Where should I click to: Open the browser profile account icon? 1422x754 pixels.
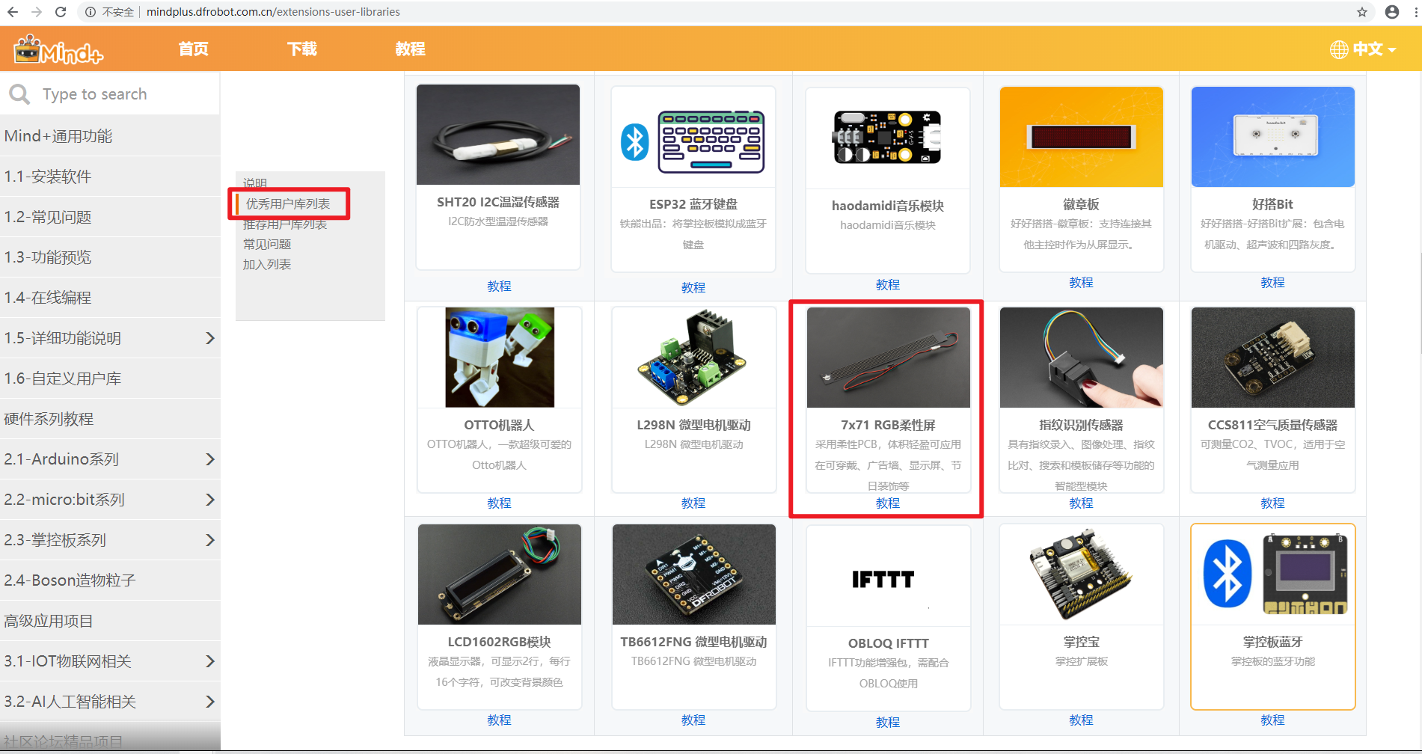(1392, 12)
